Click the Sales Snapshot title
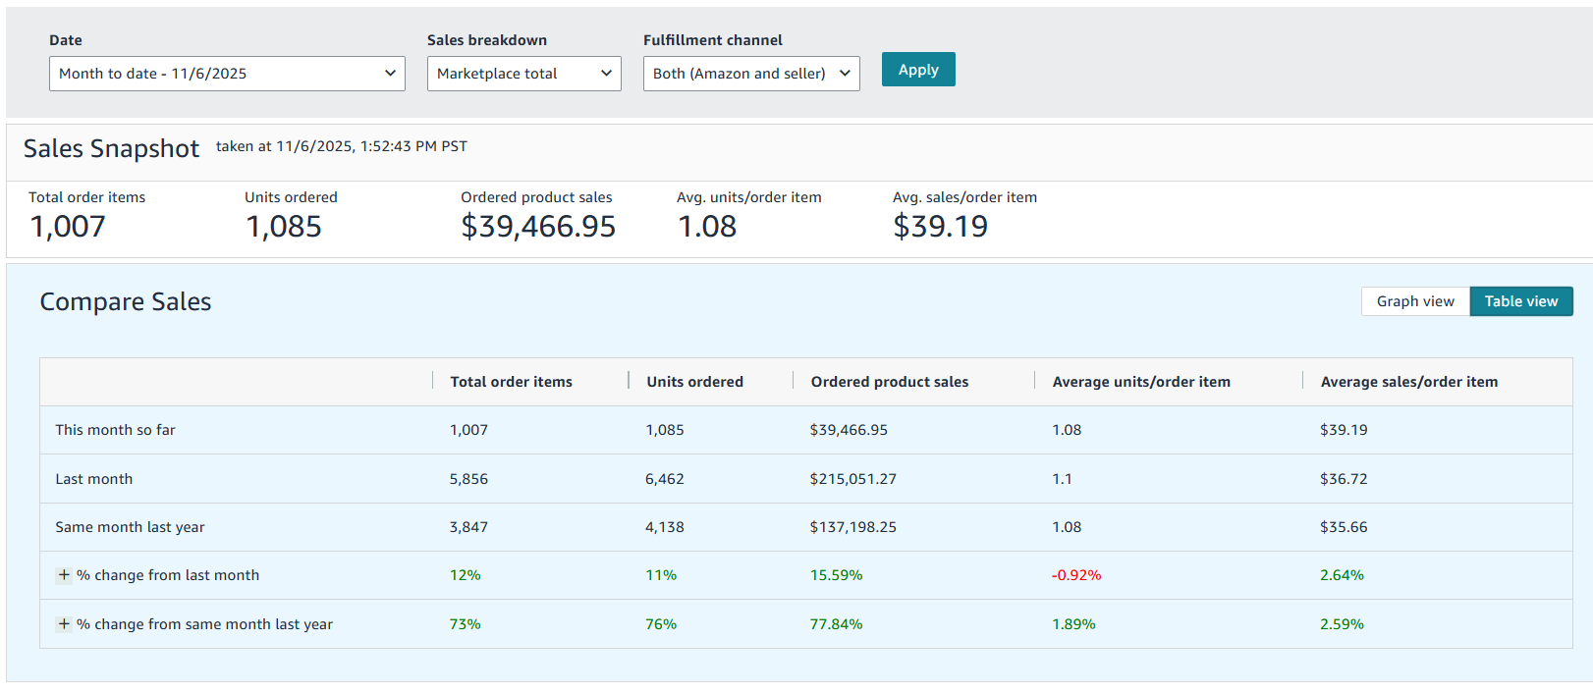Image resolution: width=1593 pixels, height=693 pixels. (111, 148)
